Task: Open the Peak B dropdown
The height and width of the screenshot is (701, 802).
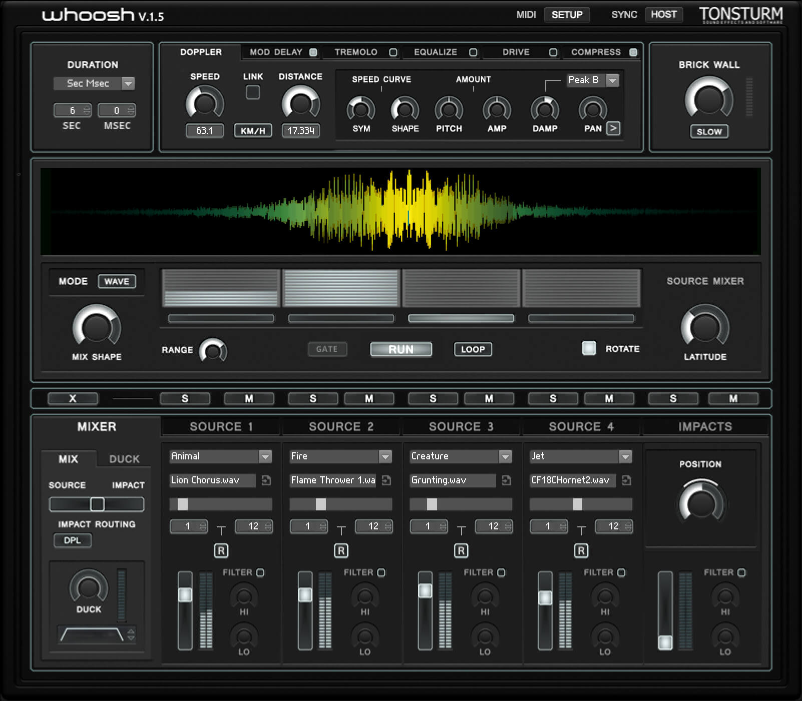Action: tap(593, 80)
